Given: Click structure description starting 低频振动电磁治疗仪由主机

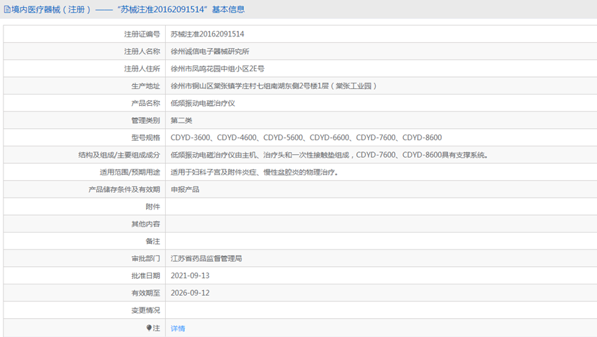Looking at the screenshot, I should click(x=329, y=155).
